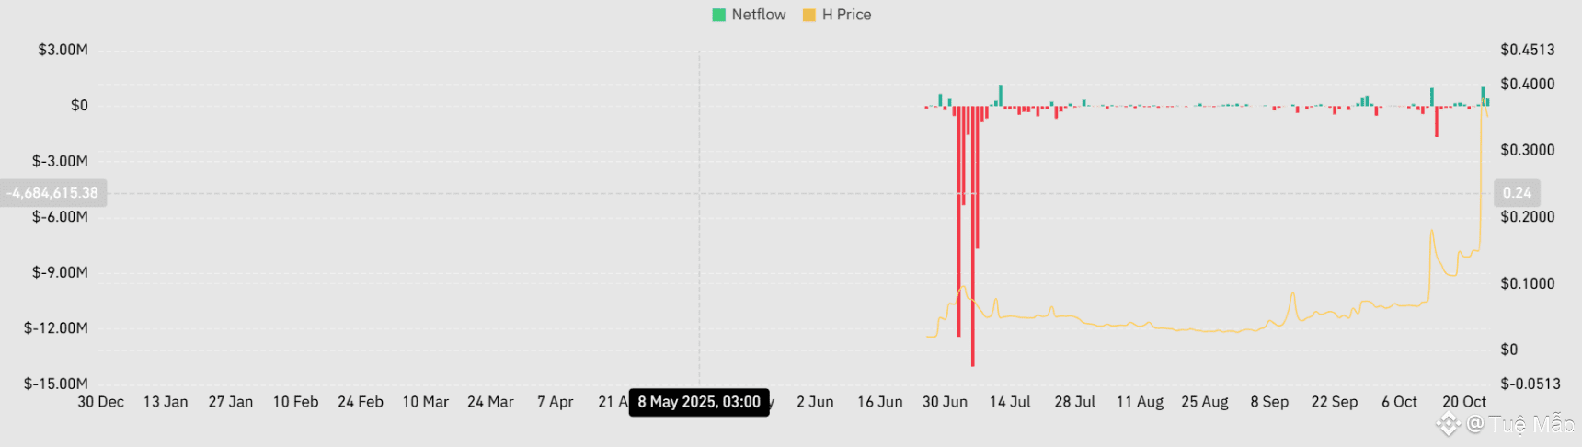Toggle the H Price legend series
The height and width of the screenshot is (447, 1582).
(x=837, y=15)
